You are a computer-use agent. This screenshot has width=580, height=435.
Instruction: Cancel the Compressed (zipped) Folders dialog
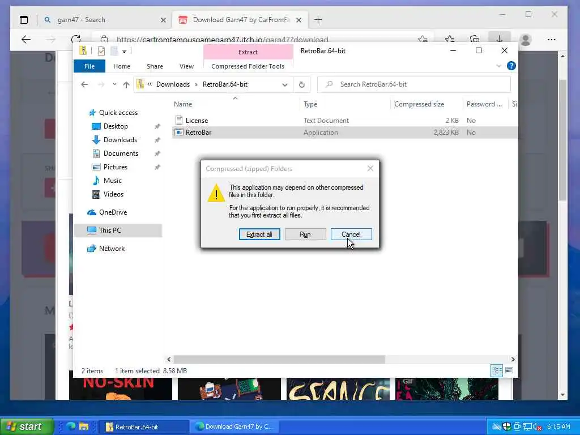pyautogui.click(x=351, y=234)
